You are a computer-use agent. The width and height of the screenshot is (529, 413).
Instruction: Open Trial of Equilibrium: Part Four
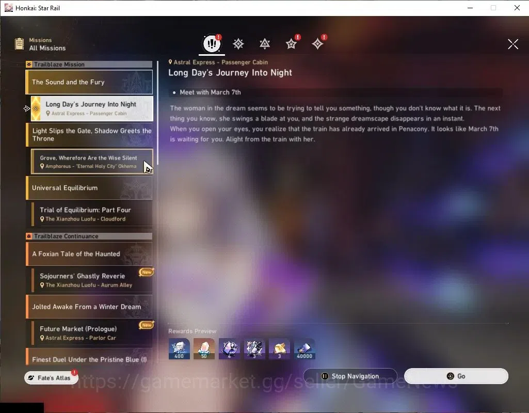coord(92,214)
